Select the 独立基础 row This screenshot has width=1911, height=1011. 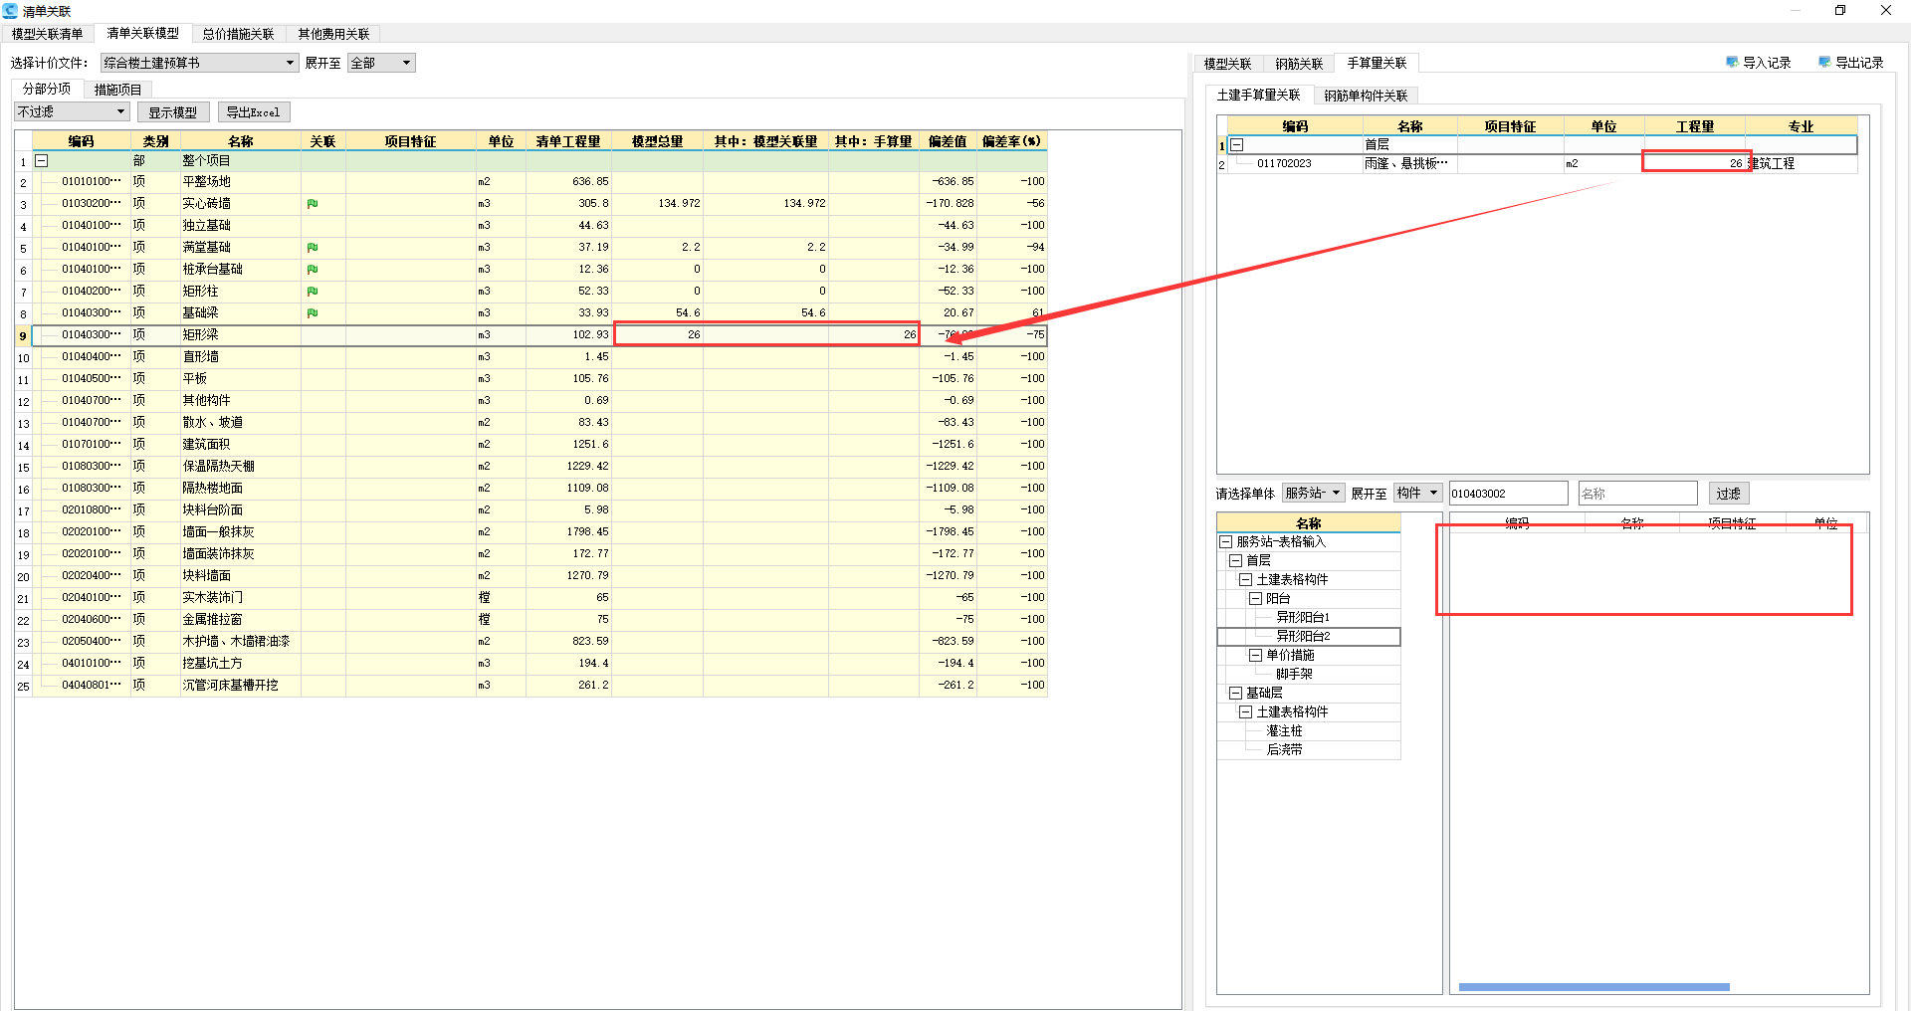(539, 226)
